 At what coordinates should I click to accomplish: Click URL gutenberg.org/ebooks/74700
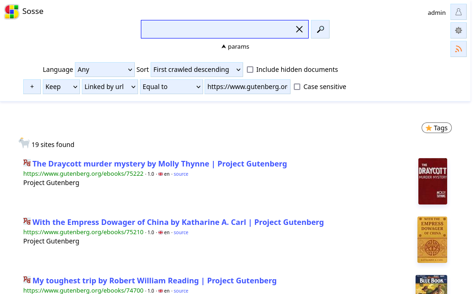pyautogui.click(x=84, y=291)
